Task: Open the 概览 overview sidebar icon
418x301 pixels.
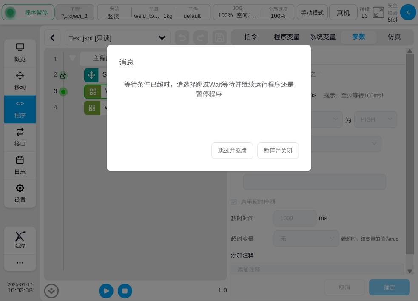Action: point(20,52)
